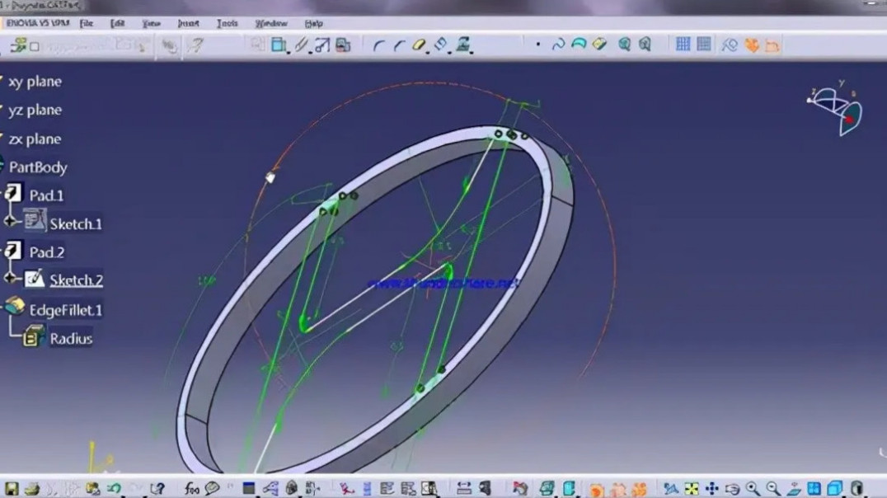887x498 pixels.
Task: Select xy plane in the tree
Action: tap(35, 82)
